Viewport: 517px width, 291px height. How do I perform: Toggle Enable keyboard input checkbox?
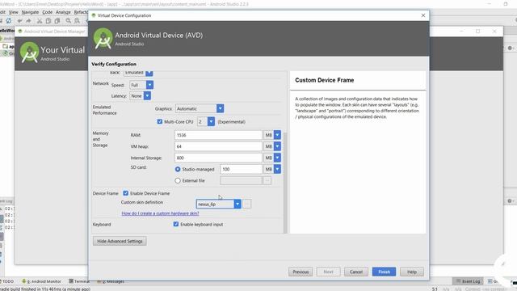(176, 225)
